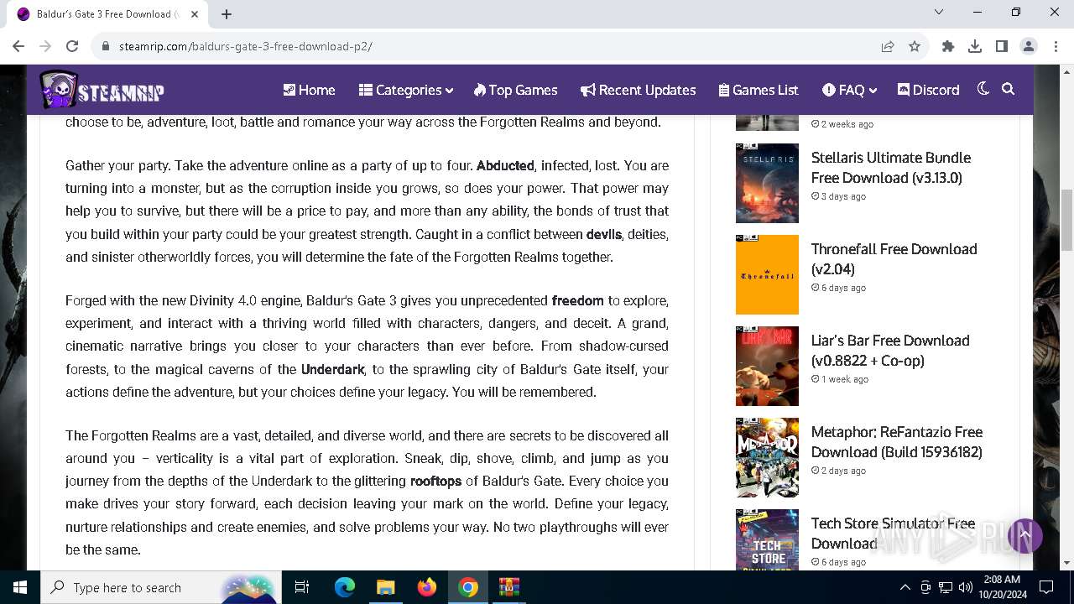Screen dimensions: 1074x604
Task: Click the bold word rooftops
Action: (x=435, y=481)
